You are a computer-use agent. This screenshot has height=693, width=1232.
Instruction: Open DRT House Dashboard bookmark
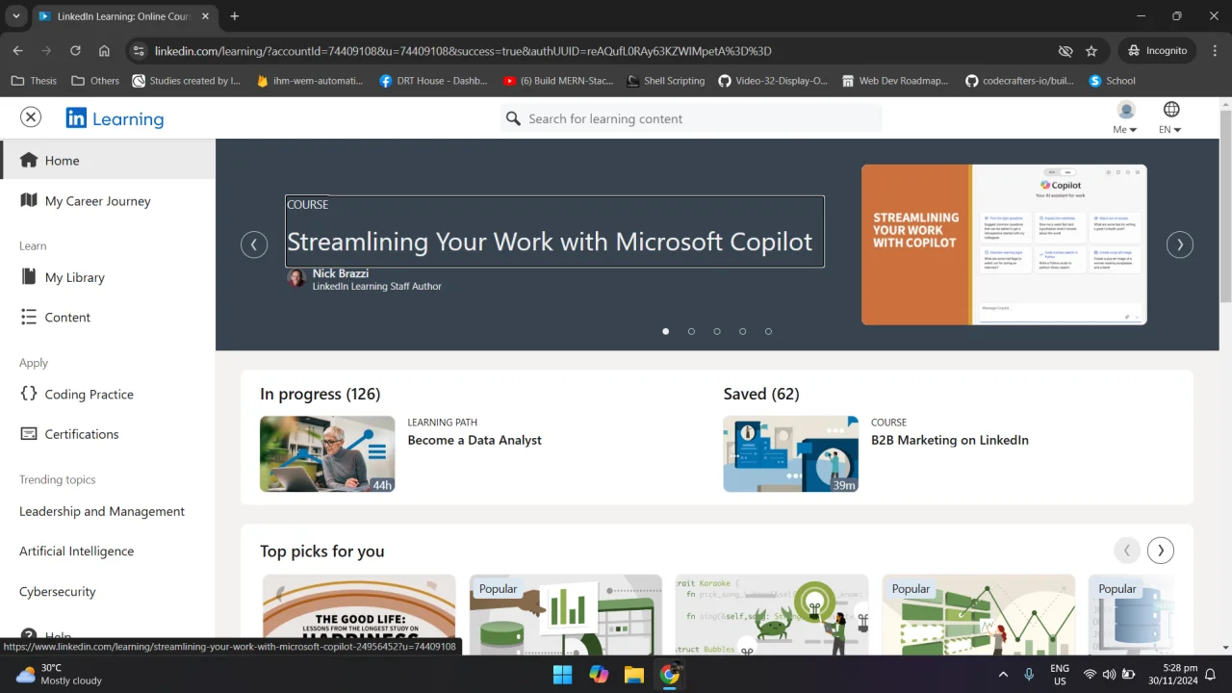click(x=434, y=81)
